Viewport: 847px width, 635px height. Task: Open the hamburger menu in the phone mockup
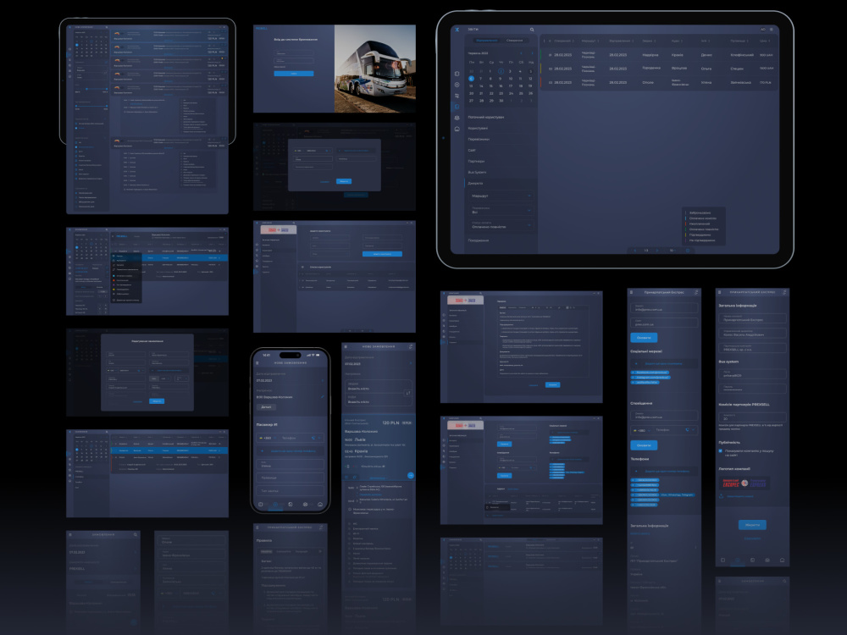257,363
